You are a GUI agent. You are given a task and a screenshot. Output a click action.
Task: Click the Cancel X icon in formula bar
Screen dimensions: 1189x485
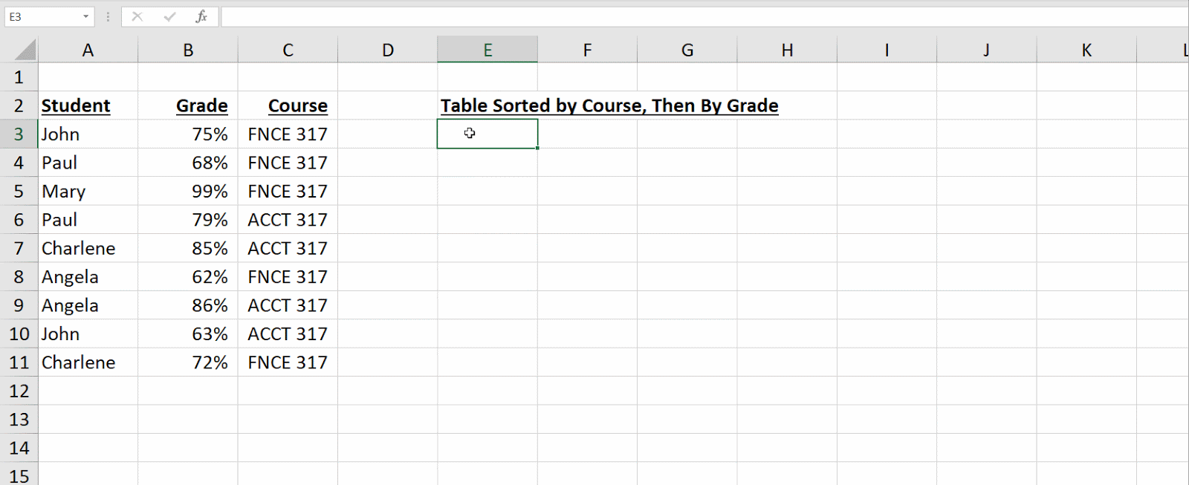point(137,16)
